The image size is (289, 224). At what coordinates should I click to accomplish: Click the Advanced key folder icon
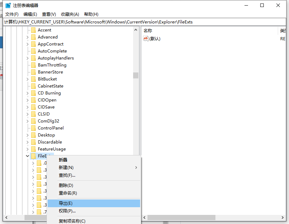pos(33,37)
